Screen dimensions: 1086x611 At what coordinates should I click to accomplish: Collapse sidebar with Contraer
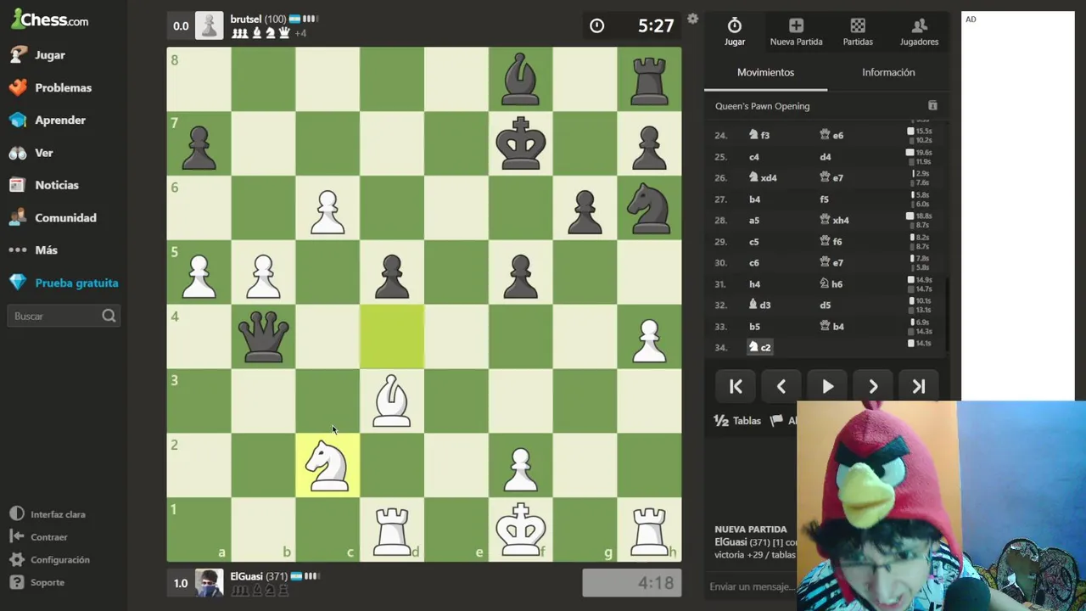38,537
